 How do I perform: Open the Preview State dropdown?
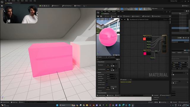(x=156, y=16)
